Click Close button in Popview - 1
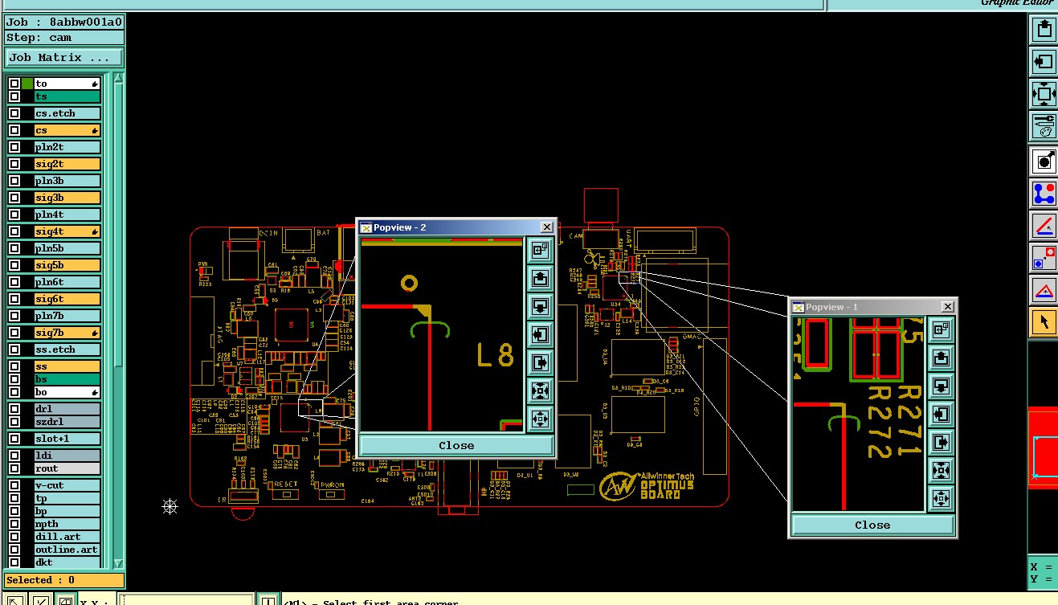Viewport: 1058px width, 605px height. point(872,525)
